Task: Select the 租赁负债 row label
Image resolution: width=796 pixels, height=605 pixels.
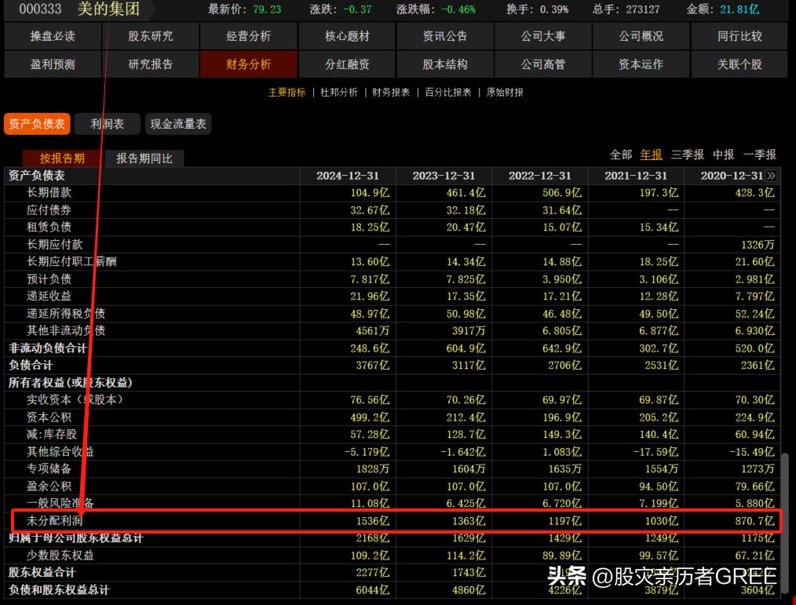Action: click(x=49, y=228)
